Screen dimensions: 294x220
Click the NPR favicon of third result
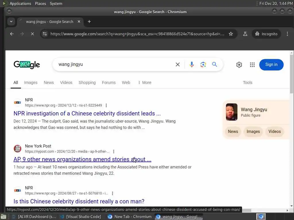click(18, 190)
